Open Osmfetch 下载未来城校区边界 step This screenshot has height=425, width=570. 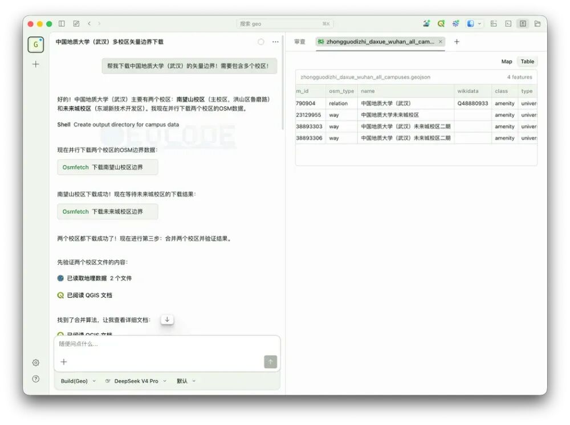[108, 211]
